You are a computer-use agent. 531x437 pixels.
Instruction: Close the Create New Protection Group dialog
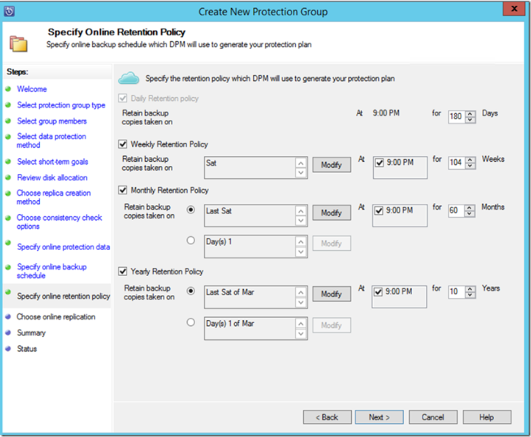(x=513, y=9)
